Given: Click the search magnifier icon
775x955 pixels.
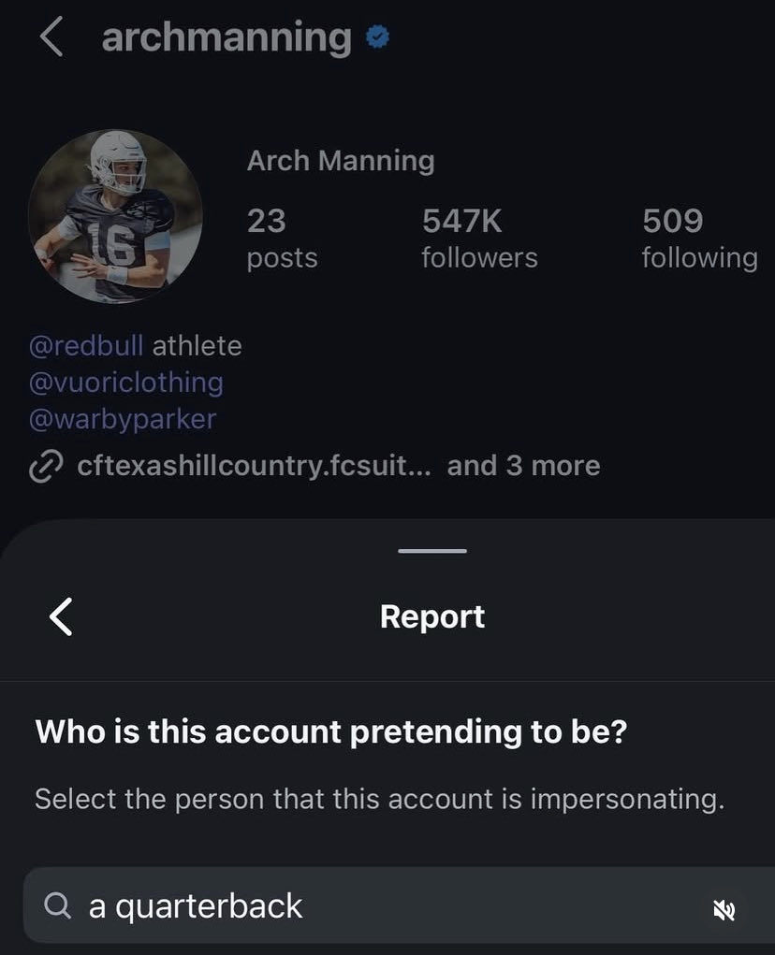Looking at the screenshot, I should coord(58,905).
